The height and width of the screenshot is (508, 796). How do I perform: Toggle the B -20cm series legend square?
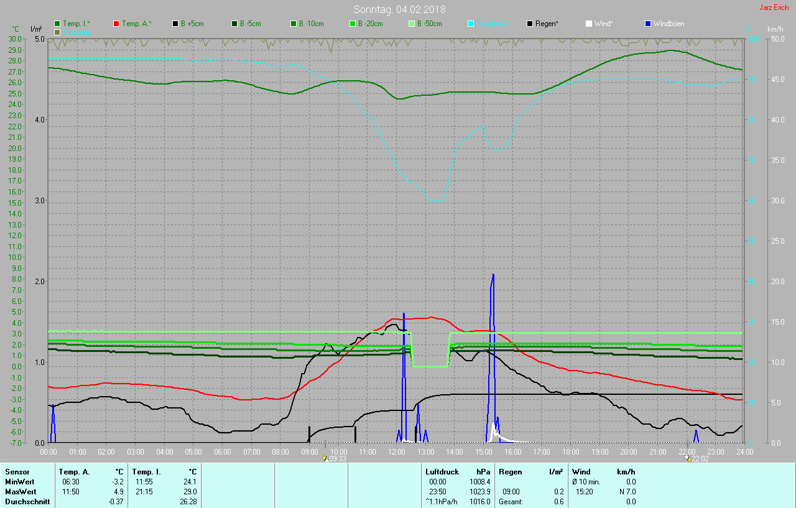353,24
